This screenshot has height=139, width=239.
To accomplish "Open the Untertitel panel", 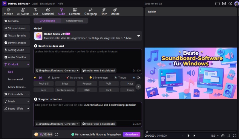I will 48,12.
